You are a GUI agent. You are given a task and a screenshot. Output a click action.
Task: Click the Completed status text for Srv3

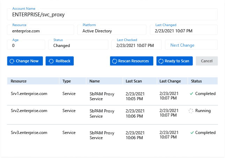click(205, 133)
